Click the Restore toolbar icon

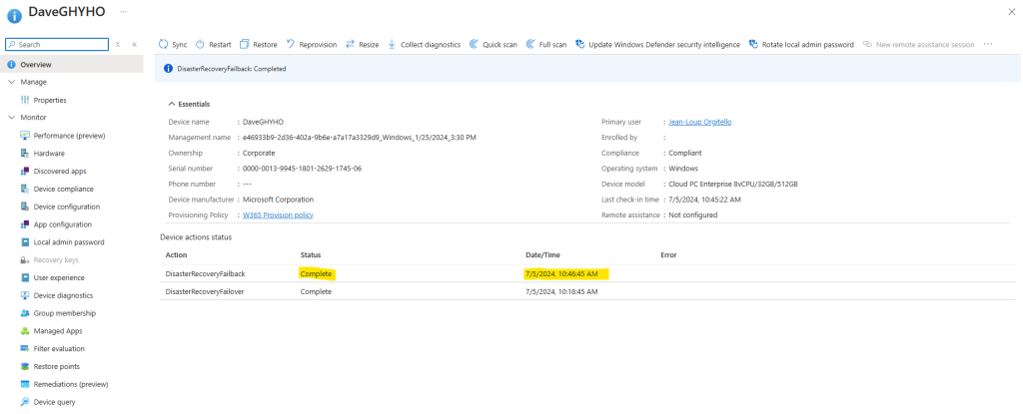[x=245, y=44]
